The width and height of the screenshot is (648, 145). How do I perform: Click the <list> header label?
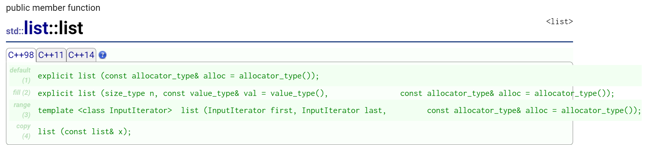click(559, 22)
